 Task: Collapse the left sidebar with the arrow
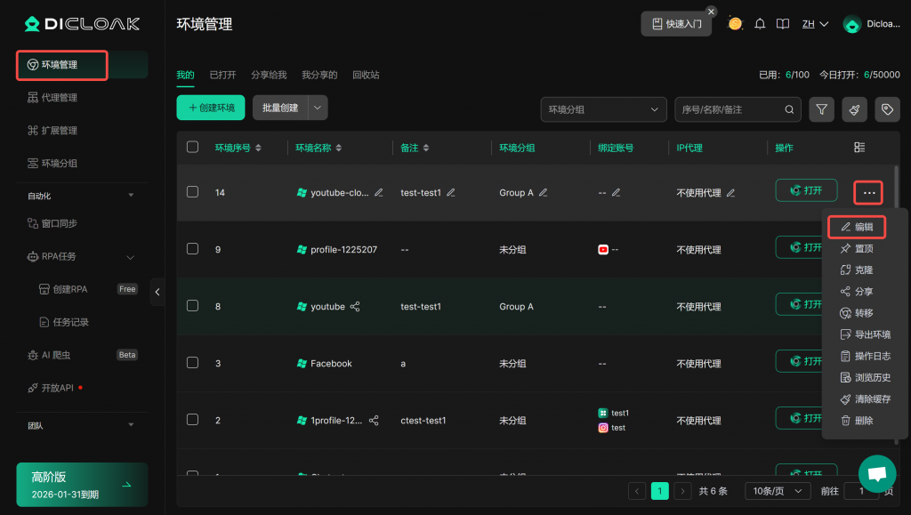pos(157,291)
